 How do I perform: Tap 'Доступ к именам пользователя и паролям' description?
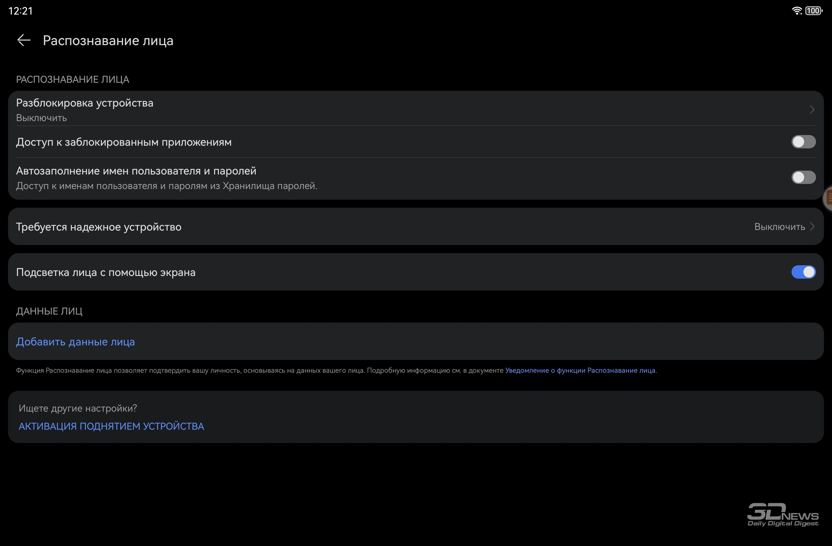[167, 186]
